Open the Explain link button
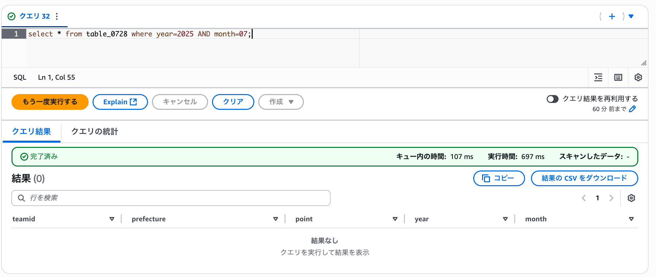Image resolution: width=656 pixels, height=277 pixels. [x=120, y=102]
